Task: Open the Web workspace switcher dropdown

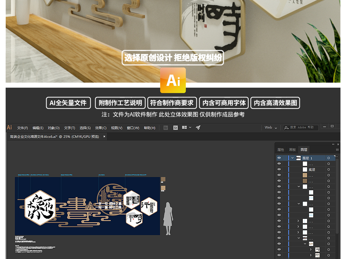Action: click(x=270, y=127)
